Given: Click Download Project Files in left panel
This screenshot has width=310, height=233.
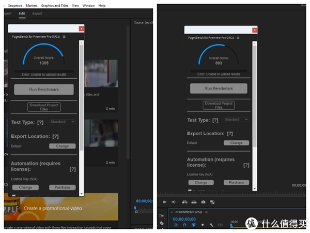Looking at the screenshot, I should click(x=44, y=107).
